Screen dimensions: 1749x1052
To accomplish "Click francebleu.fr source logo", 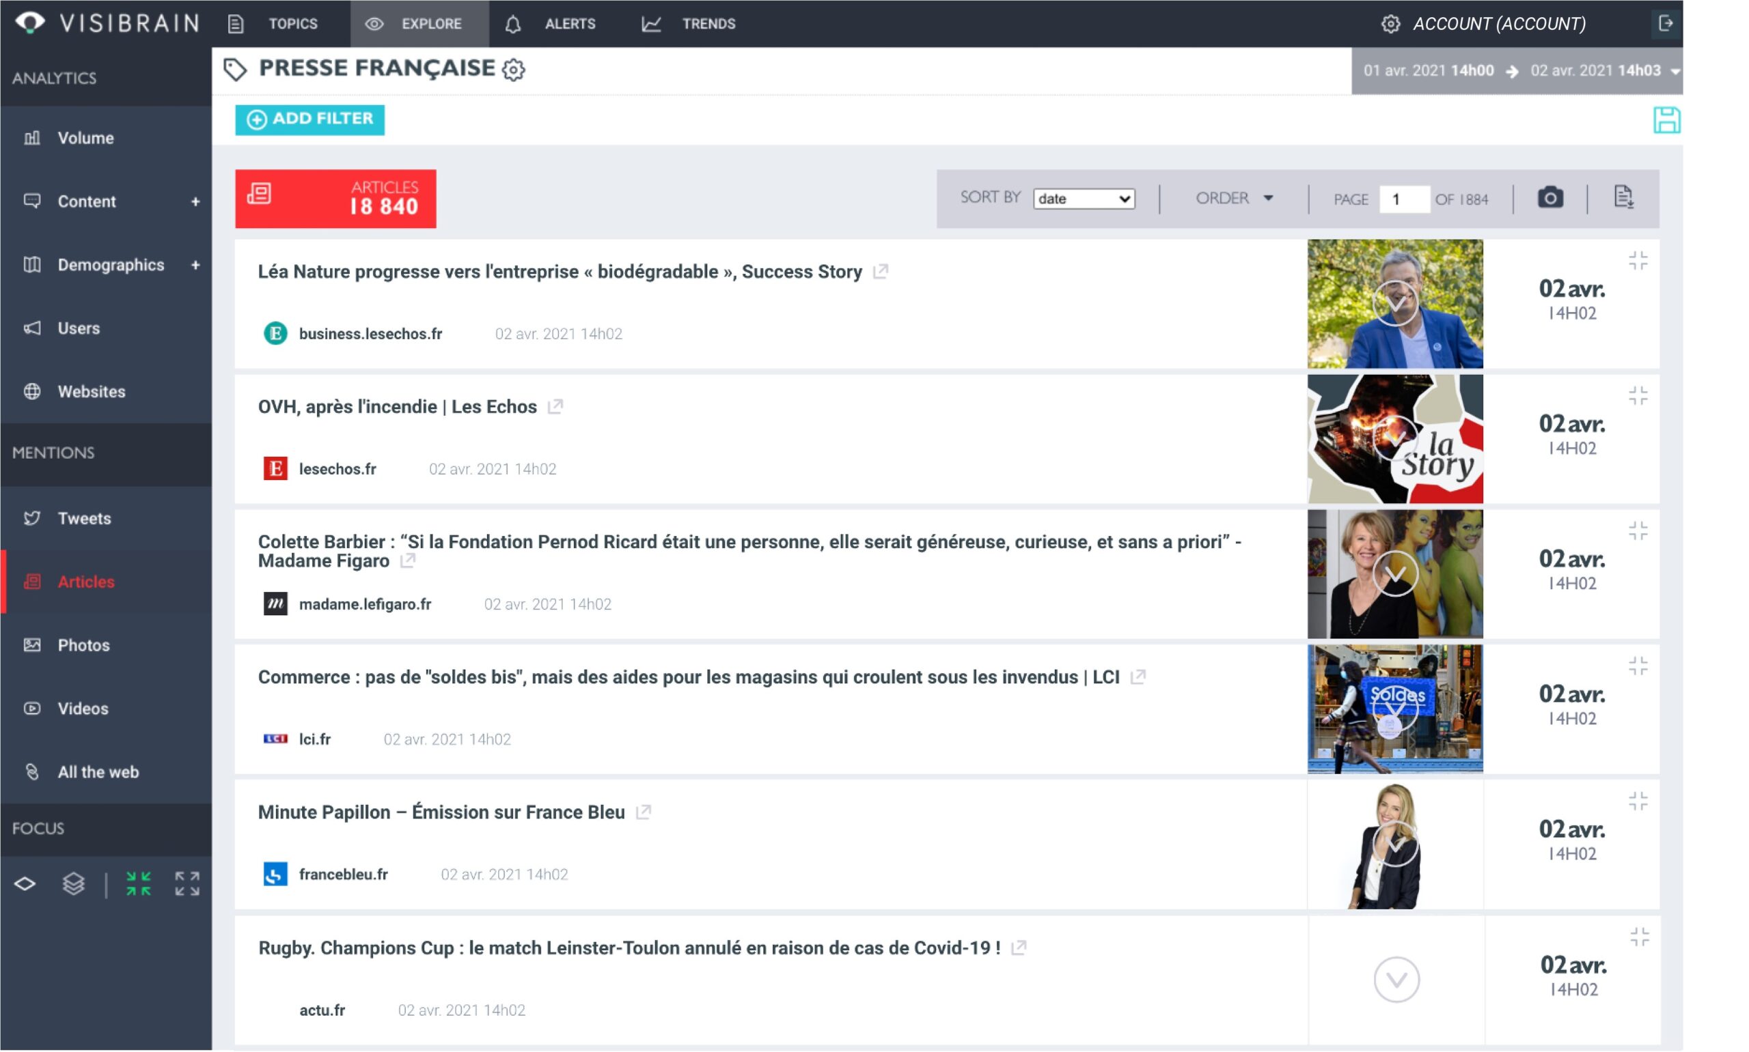I will [275, 874].
